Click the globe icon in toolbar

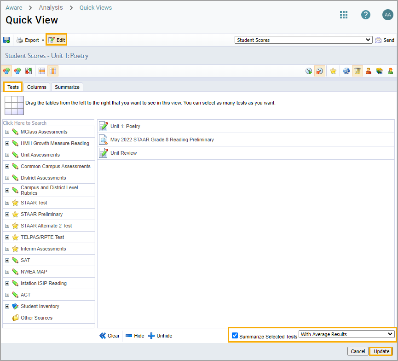click(x=346, y=71)
